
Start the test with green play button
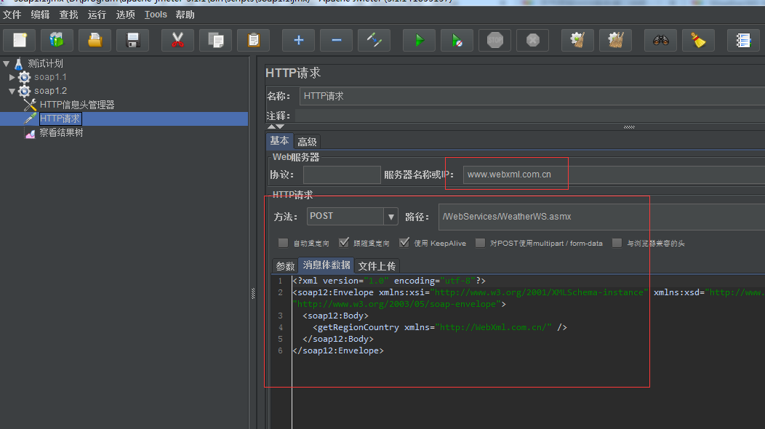click(x=419, y=40)
